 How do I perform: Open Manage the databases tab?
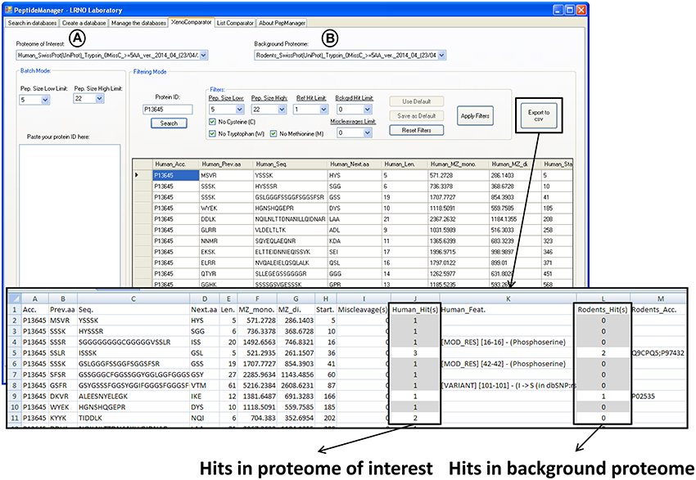138,23
